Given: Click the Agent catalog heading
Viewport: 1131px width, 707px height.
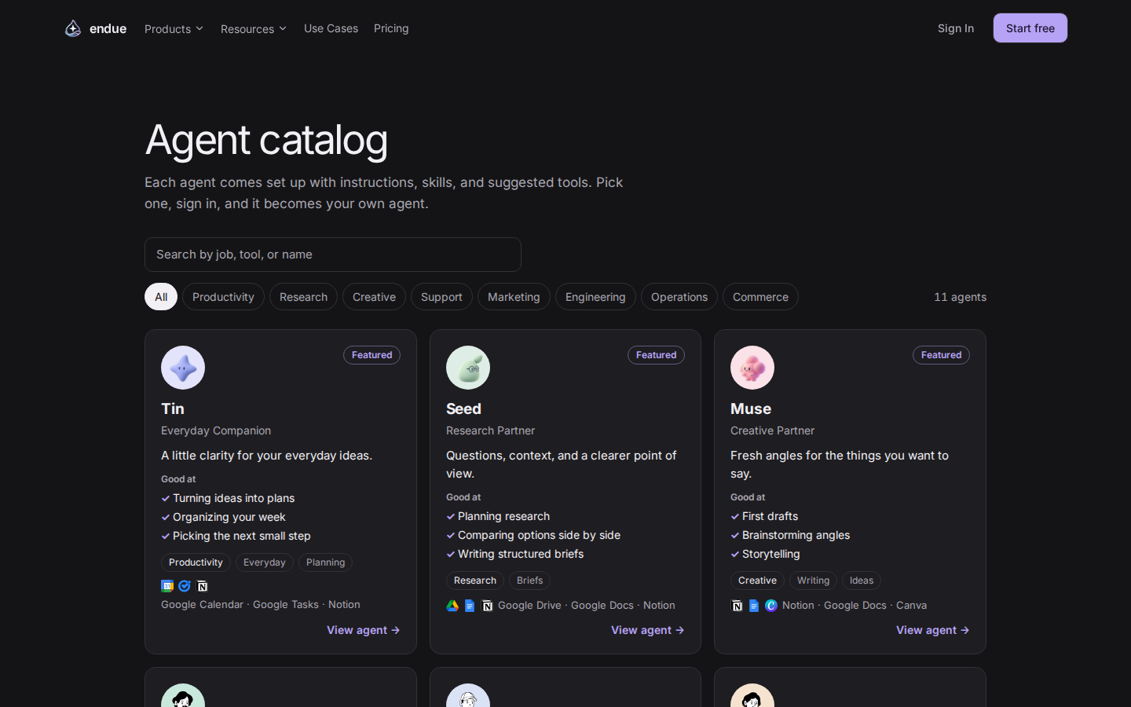Looking at the screenshot, I should (x=266, y=140).
